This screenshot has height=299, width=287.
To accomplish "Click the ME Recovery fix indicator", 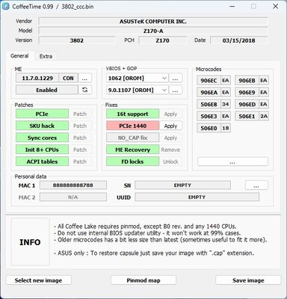I will pos(132,149).
